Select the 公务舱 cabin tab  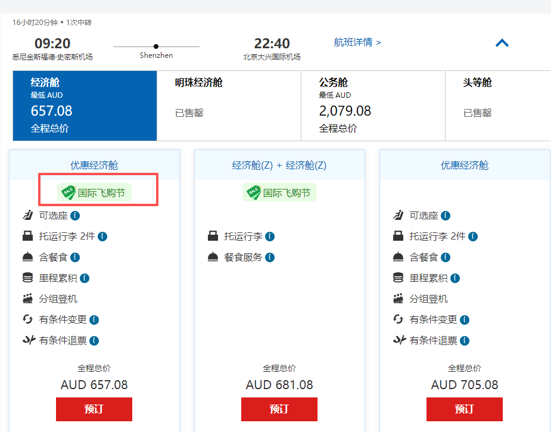click(373, 105)
